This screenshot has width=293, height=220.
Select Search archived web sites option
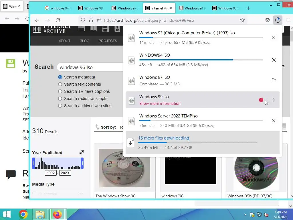(60, 106)
